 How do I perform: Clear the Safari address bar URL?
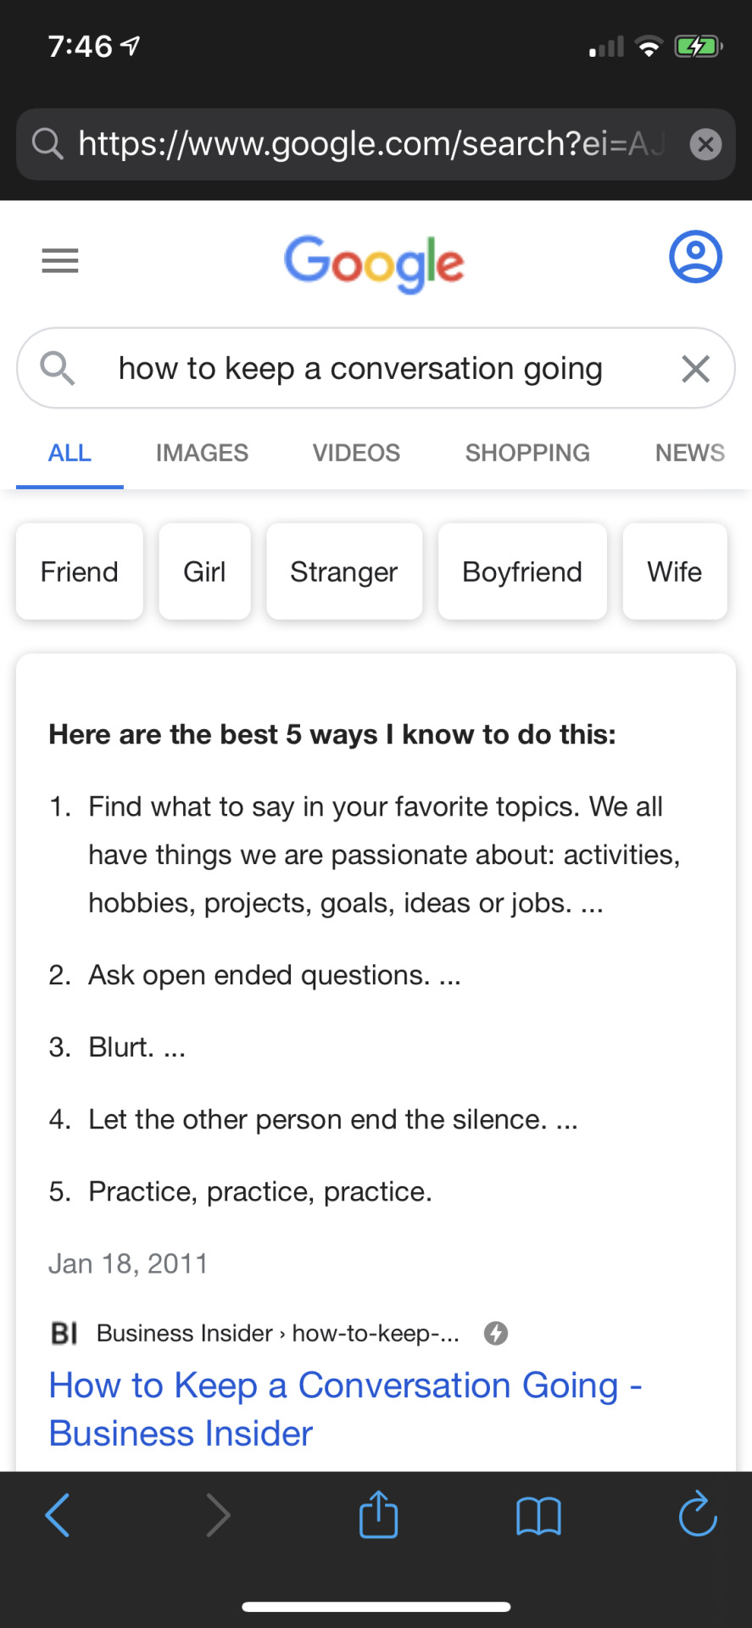[x=705, y=144]
